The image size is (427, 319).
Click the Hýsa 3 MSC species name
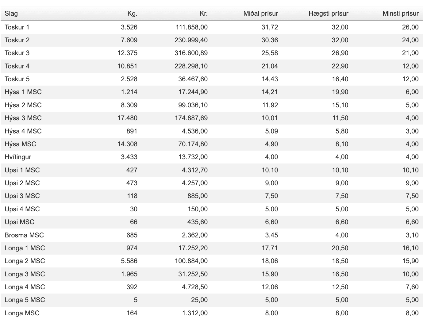[23, 118]
